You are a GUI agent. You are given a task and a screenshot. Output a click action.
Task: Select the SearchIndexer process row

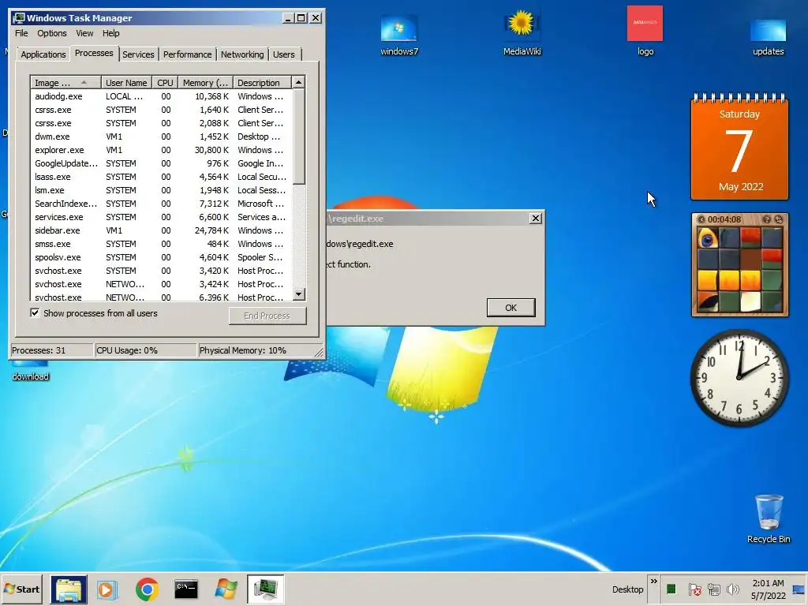click(x=161, y=204)
